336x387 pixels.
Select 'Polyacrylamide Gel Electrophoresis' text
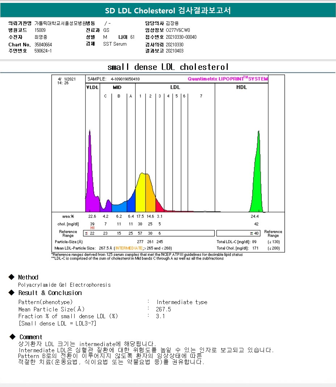click(x=64, y=285)
